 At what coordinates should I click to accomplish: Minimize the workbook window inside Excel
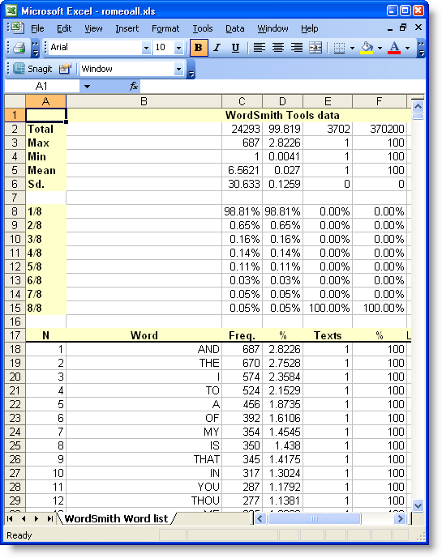pos(390,28)
